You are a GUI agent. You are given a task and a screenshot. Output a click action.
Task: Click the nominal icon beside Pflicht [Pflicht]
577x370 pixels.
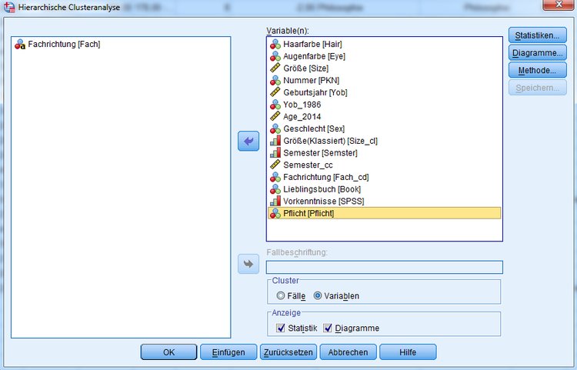pyautogui.click(x=275, y=213)
